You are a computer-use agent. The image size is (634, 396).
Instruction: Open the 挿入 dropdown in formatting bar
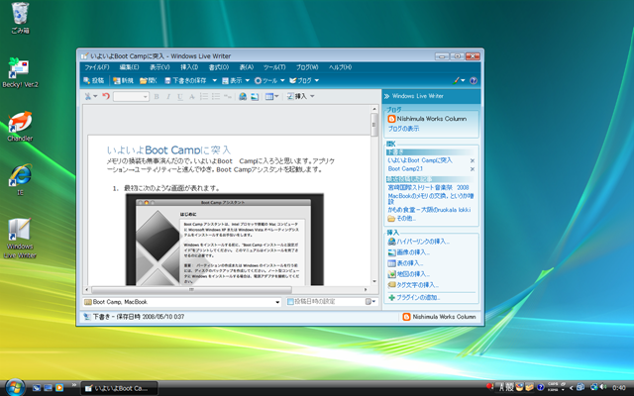301,97
